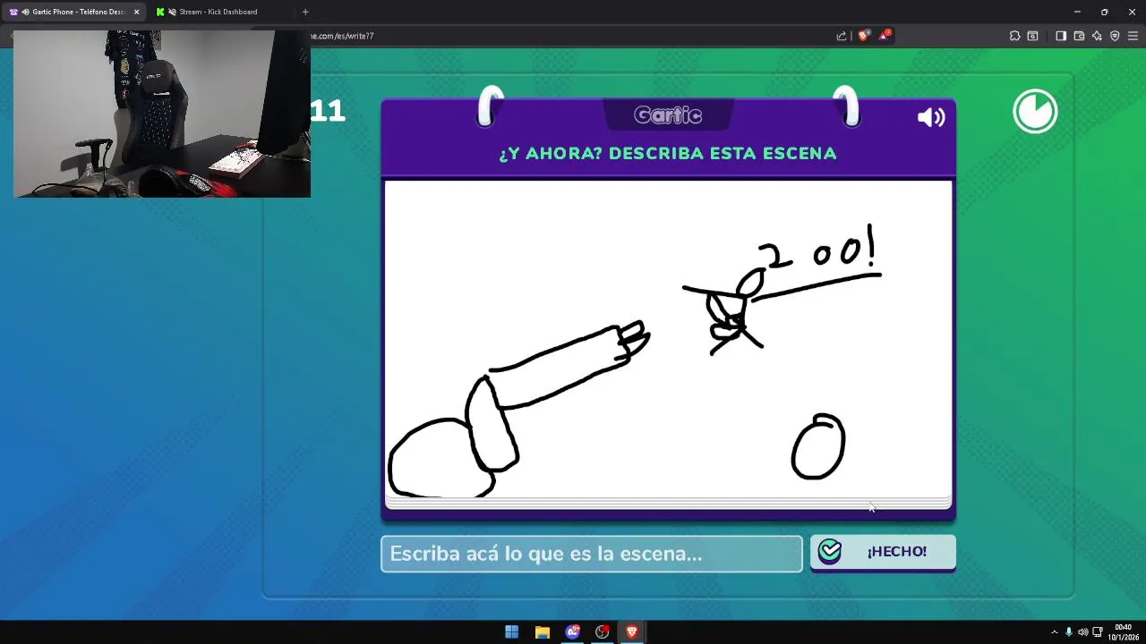Click the round countdown timer icon
Viewport: 1146px width, 644px height.
point(1035,112)
